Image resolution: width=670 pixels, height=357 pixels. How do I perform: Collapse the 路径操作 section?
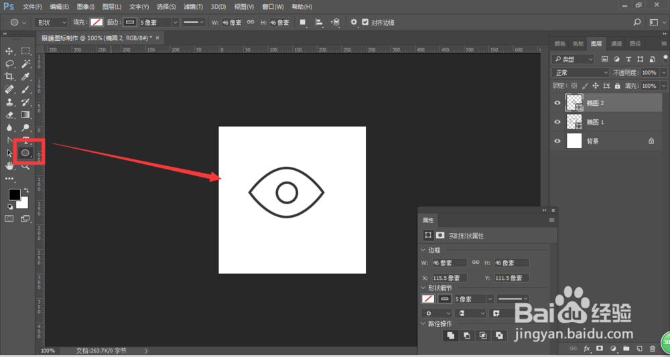[423, 324]
